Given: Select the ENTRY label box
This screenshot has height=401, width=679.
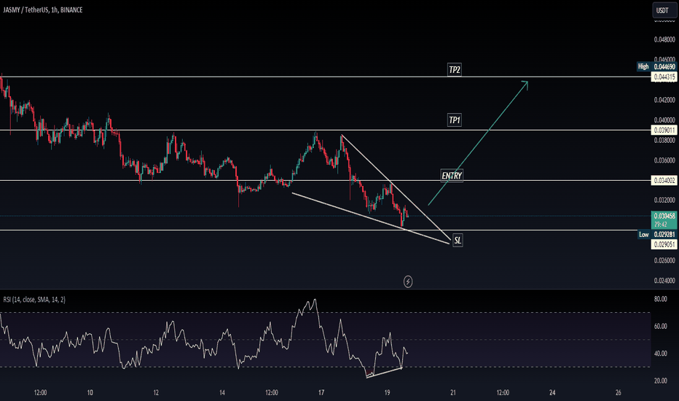Looking at the screenshot, I should click(452, 176).
